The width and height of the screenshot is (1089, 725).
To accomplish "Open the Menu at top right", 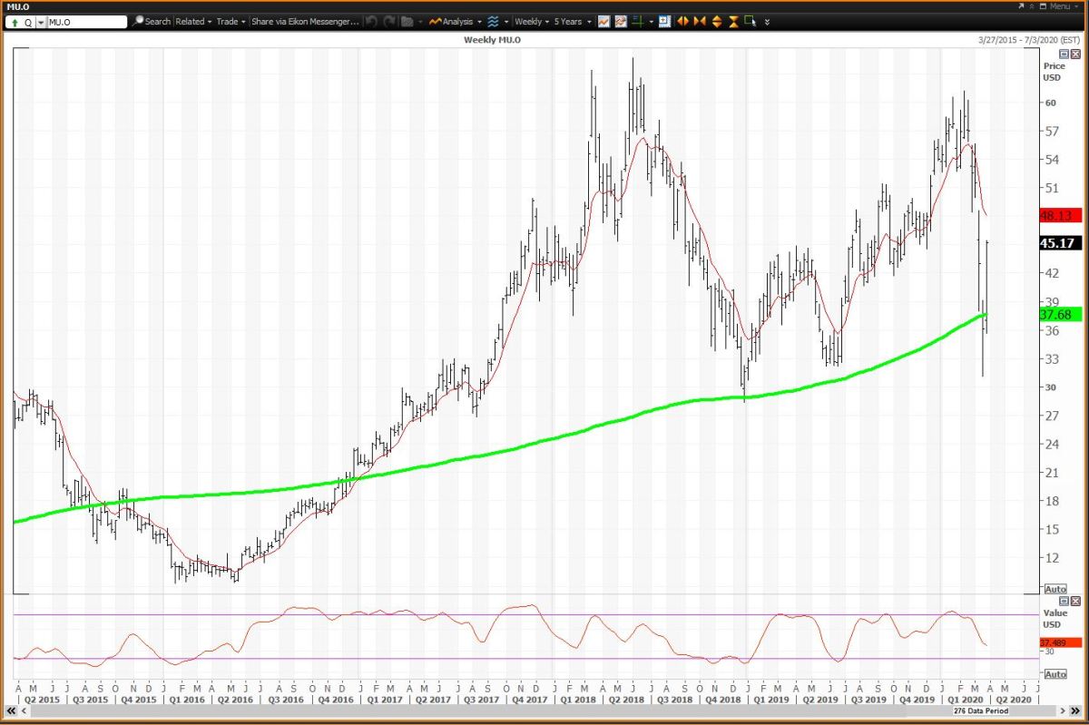I will pos(1060,6).
